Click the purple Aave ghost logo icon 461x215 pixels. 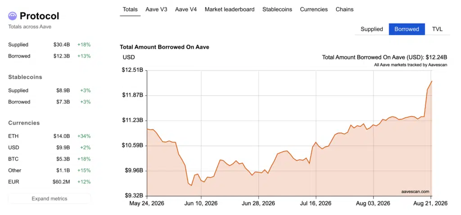coord(12,16)
